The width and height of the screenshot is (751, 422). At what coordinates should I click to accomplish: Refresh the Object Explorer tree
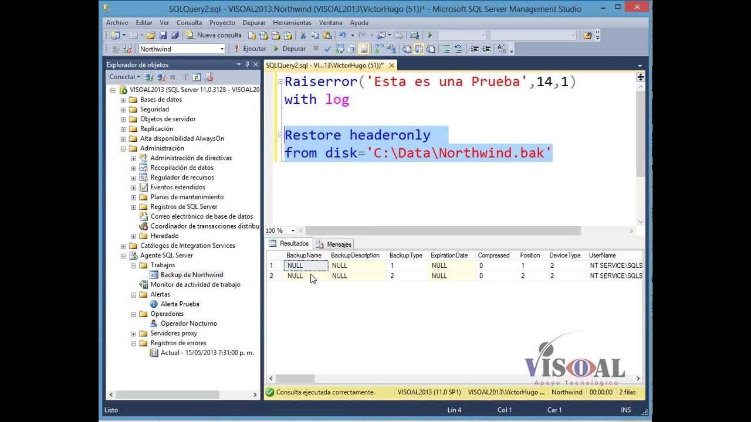(x=197, y=77)
